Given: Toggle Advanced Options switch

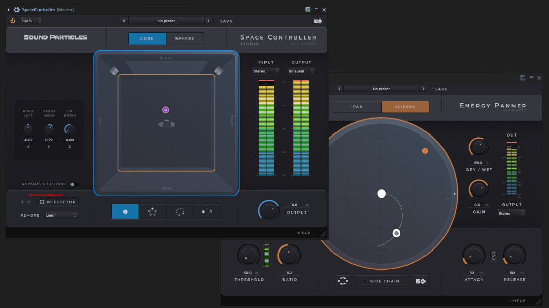Looking at the screenshot, I should (74, 184).
